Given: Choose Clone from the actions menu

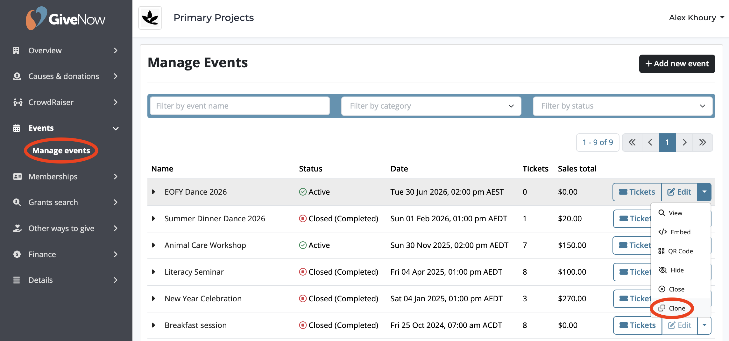Looking at the screenshot, I should coord(681,308).
